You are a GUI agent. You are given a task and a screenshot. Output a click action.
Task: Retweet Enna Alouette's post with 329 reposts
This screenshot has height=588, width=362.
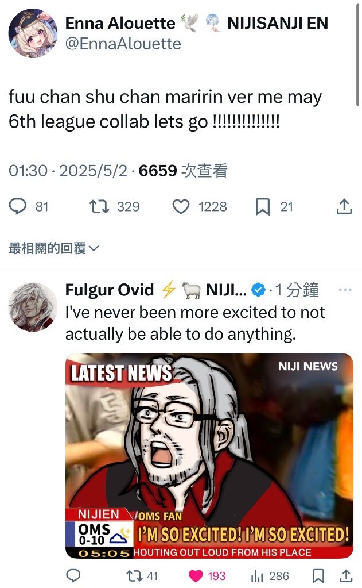[x=99, y=206]
